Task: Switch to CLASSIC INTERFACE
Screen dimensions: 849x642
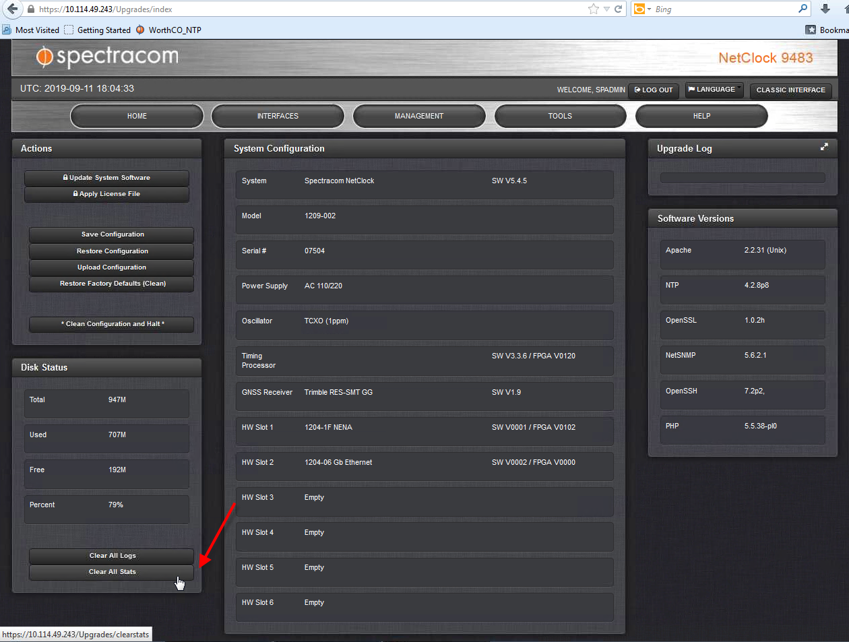Action: pyautogui.click(x=790, y=90)
